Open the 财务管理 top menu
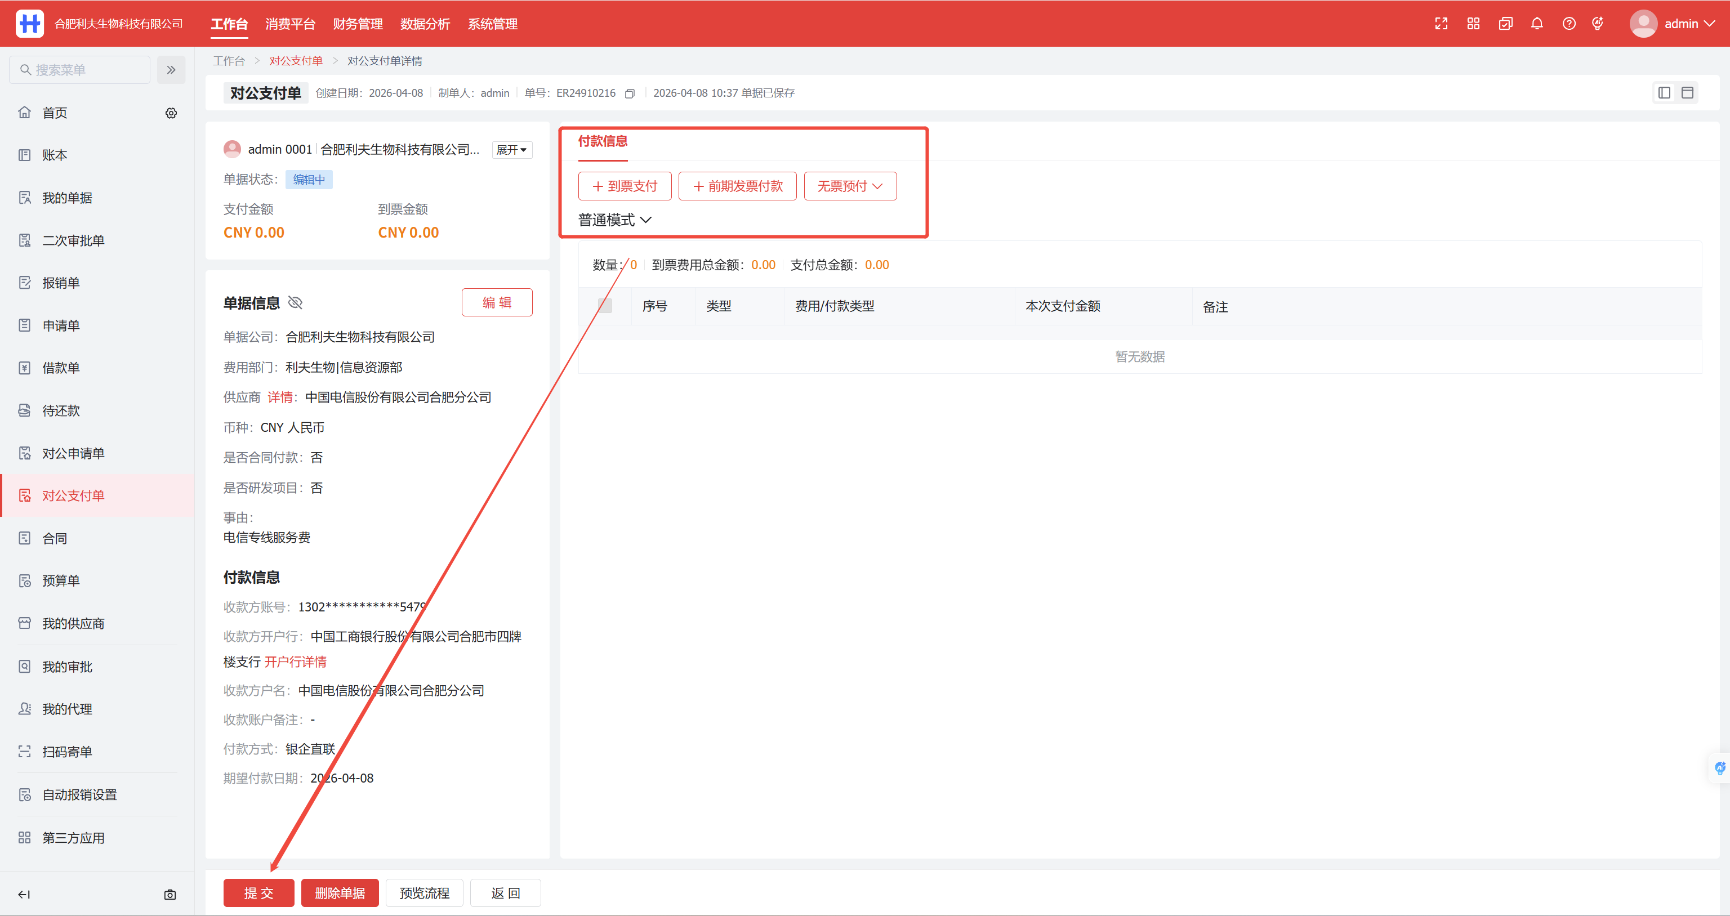 (x=357, y=24)
